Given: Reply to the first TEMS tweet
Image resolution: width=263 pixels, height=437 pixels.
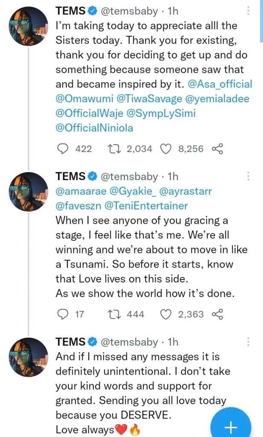Looking at the screenshot, I should point(63,149).
